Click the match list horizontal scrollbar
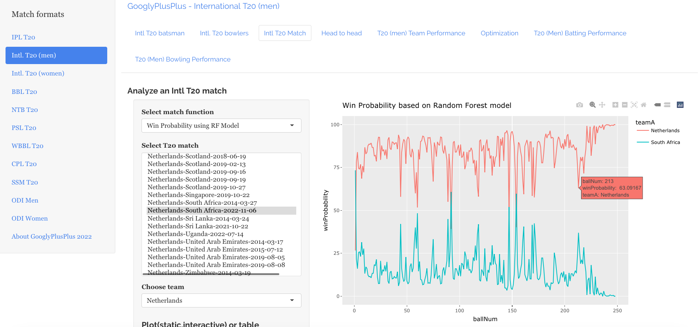699x327 pixels. pyautogui.click(x=211, y=274)
